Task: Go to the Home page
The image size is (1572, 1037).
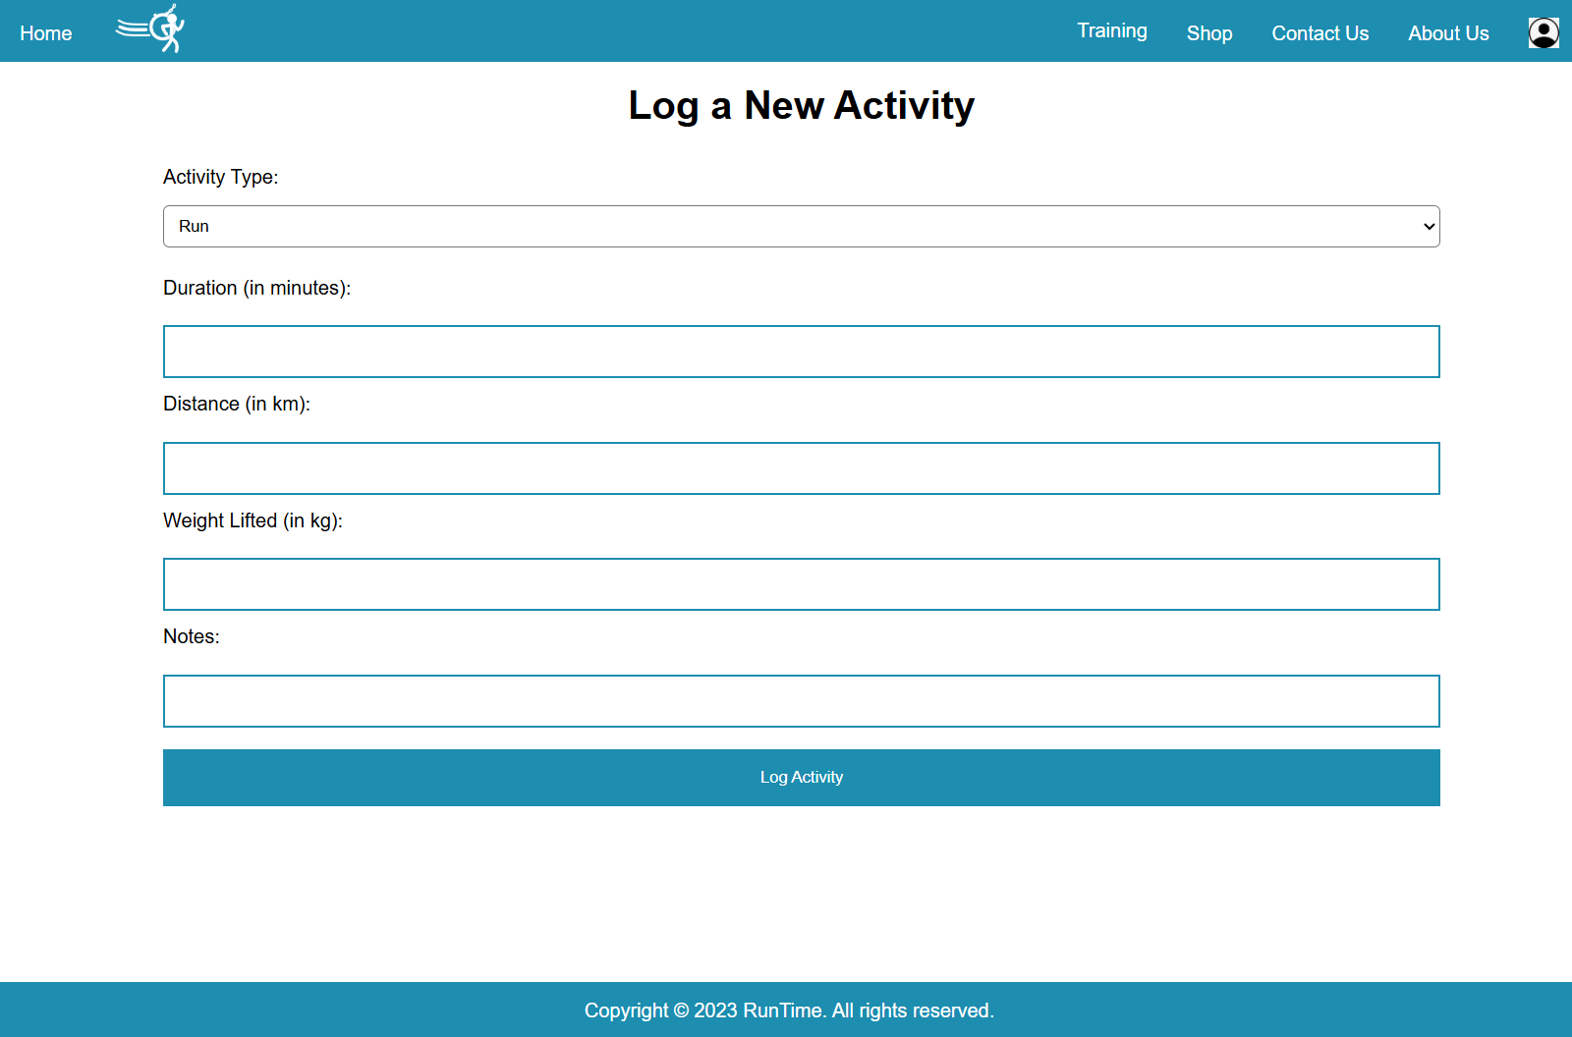Action: [x=46, y=33]
